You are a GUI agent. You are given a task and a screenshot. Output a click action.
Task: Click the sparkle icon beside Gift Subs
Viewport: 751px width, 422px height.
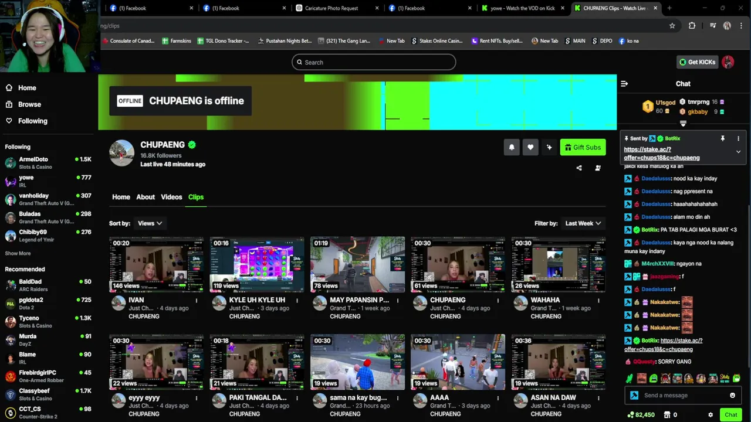click(x=549, y=147)
